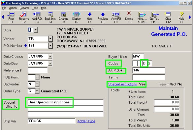Viewport: 193px width, 130px height.
Task: Open the Order Type dropdown
Action: pos(37,91)
